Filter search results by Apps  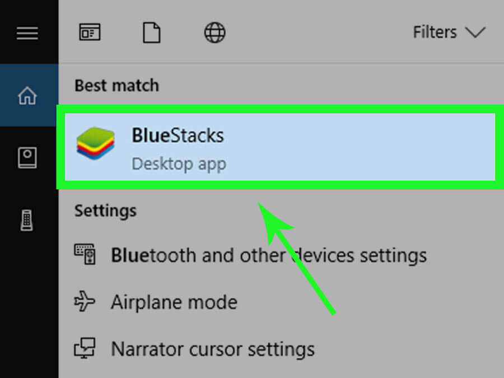coord(90,33)
